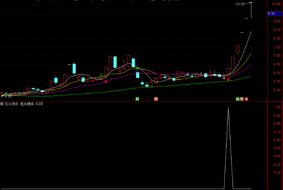Viewport: 283px width, 190px height.
Task: Click the 5.00 price axis label
Action: click(277, 90)
